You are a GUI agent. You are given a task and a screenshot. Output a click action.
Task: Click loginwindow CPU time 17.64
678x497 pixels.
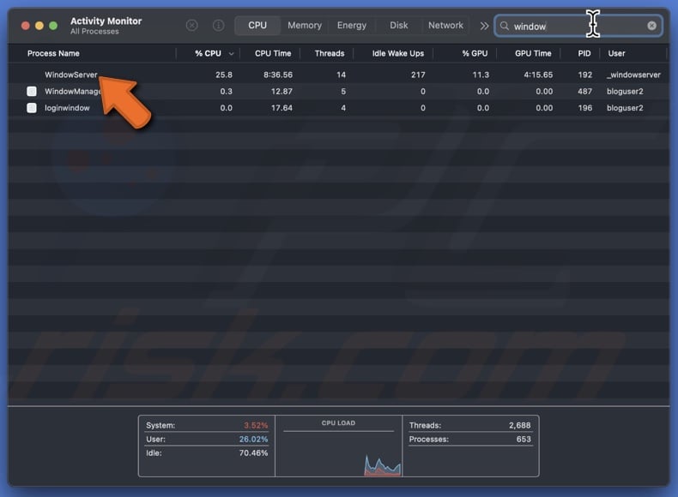(281, 108)
